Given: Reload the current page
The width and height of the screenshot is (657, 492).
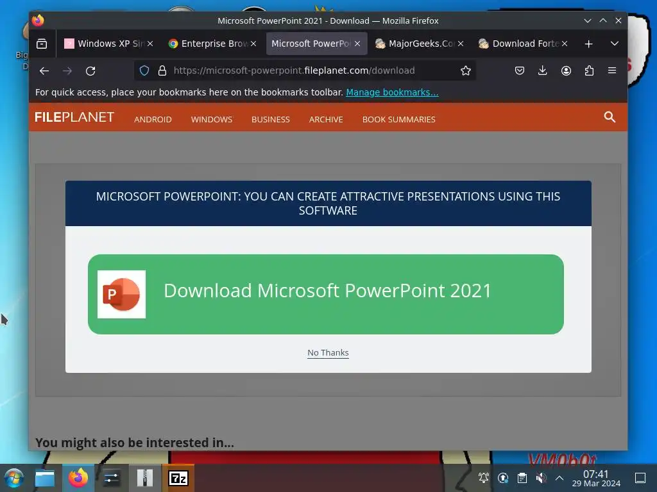Looking at the screenshot, I should (x=90, y=70).
